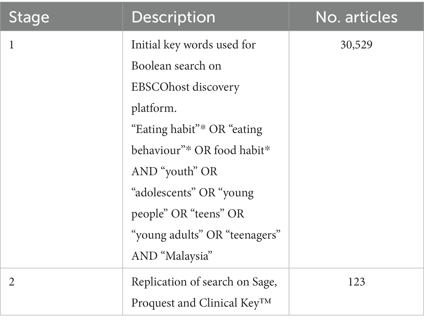Screen dimensions: 424x321
Task: Click the word 'platform.'
Action: pyautogui.click(x=154, y=109)
